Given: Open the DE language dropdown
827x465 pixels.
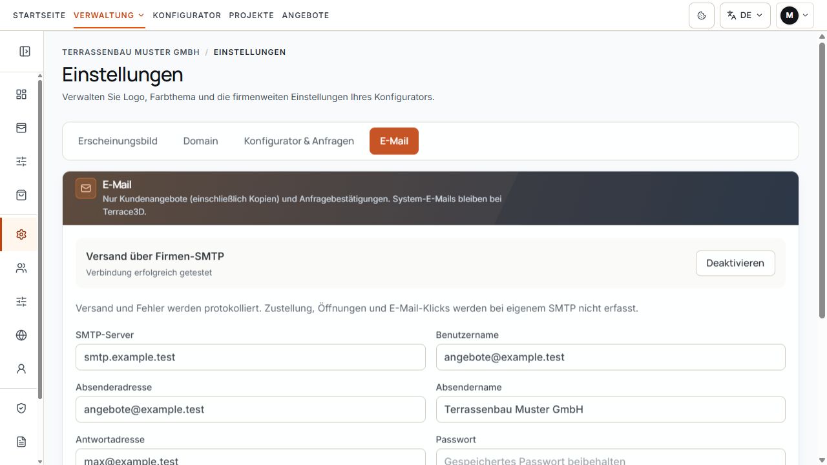Looking at the screenshot, I should tap(745, 15).
